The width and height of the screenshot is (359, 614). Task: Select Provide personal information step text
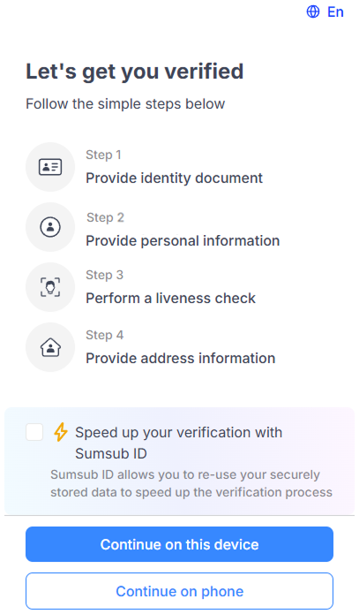(183, 241)
